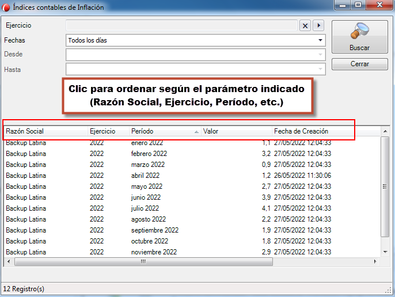
Task: Click the Buscar magnifier button
Action: [x=359, y=37]
